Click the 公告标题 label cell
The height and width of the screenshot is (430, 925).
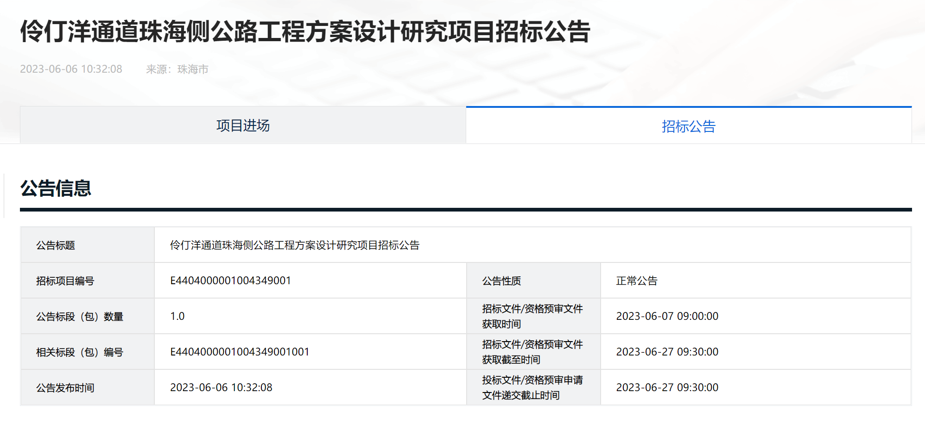coord(56,245)
